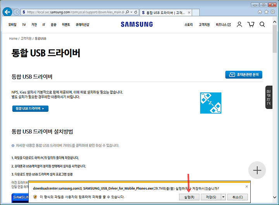
Task: Click the 고객지원 breadcrumb link
Action: (x=26, y=39)
